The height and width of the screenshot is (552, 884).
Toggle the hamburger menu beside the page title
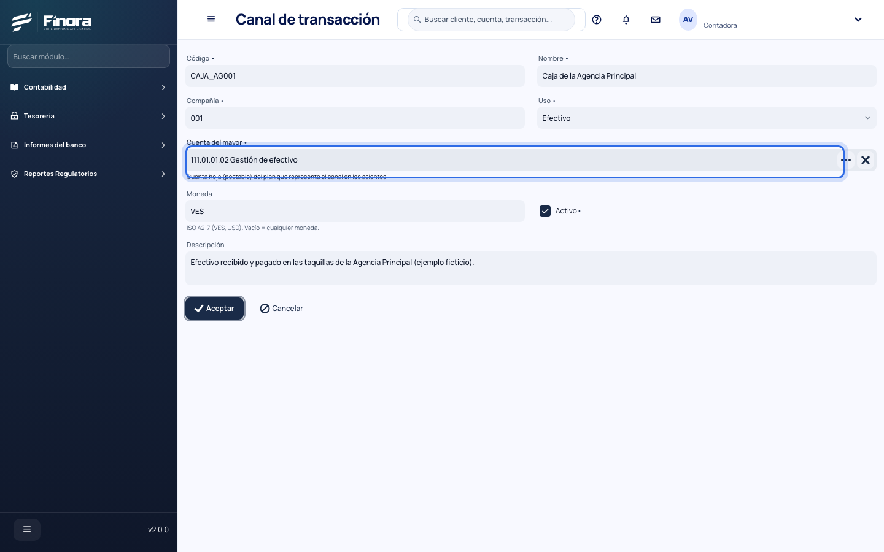[x=211, y=19]
